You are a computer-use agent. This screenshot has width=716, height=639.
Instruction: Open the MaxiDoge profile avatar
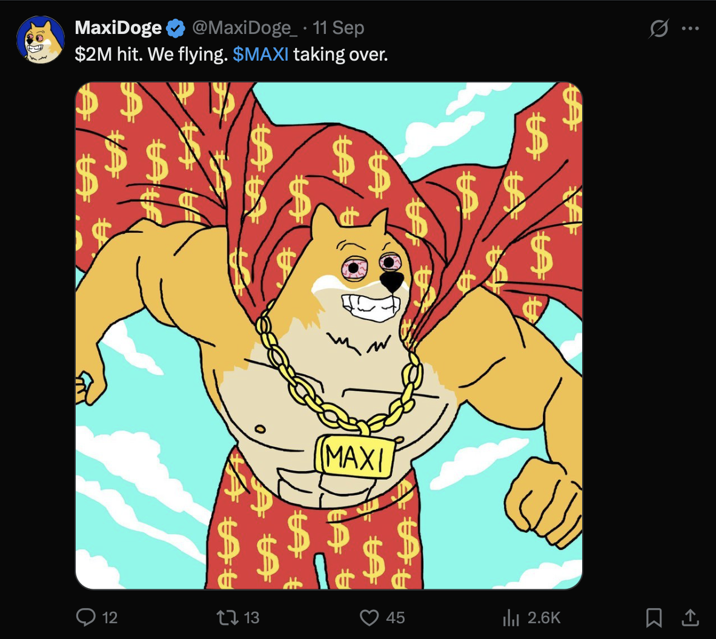(40, 40)
